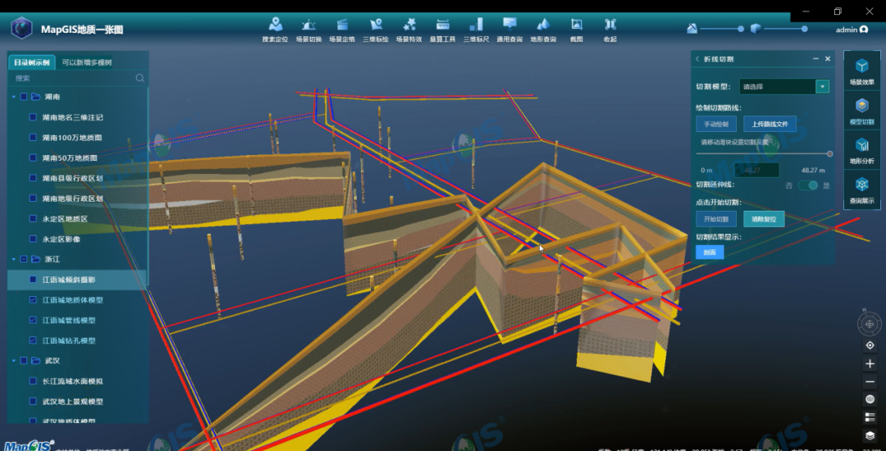Click the search magnifier in tree panel

(140, 79)
